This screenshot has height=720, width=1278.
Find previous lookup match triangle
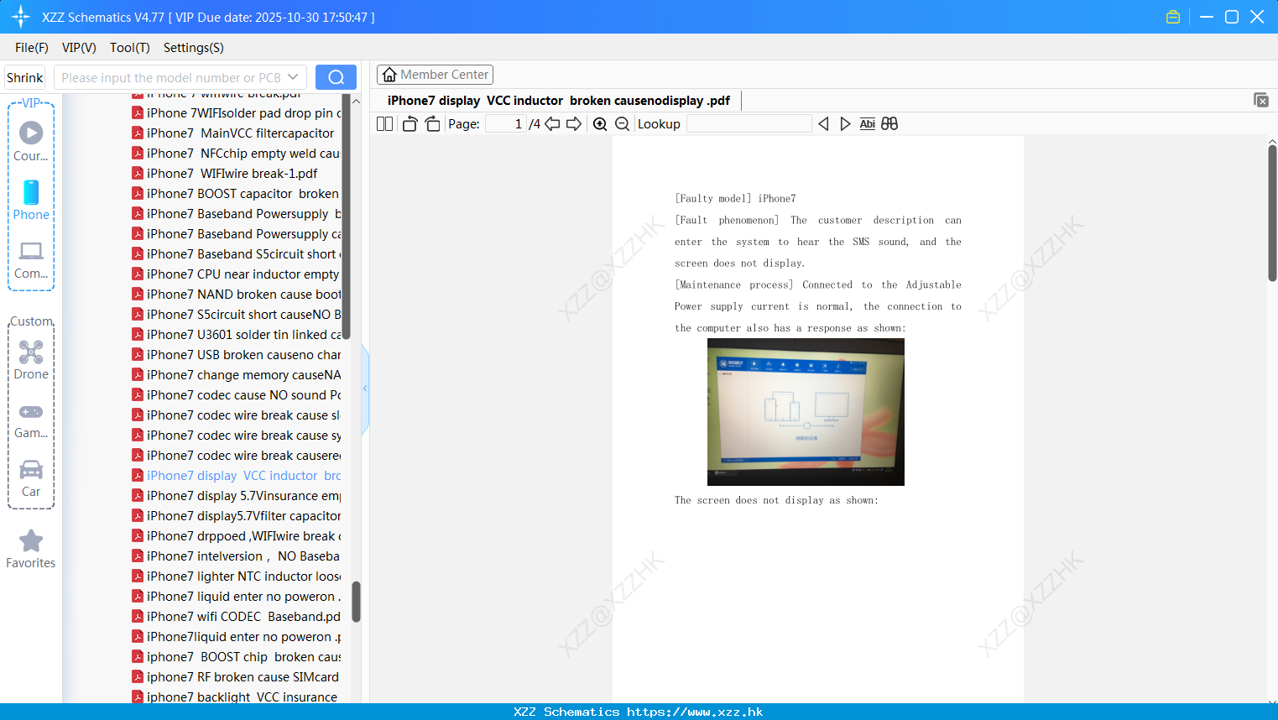click(823, 123)
